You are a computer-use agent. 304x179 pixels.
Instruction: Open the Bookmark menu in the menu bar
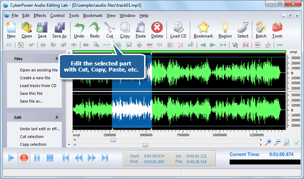[93, 16]
